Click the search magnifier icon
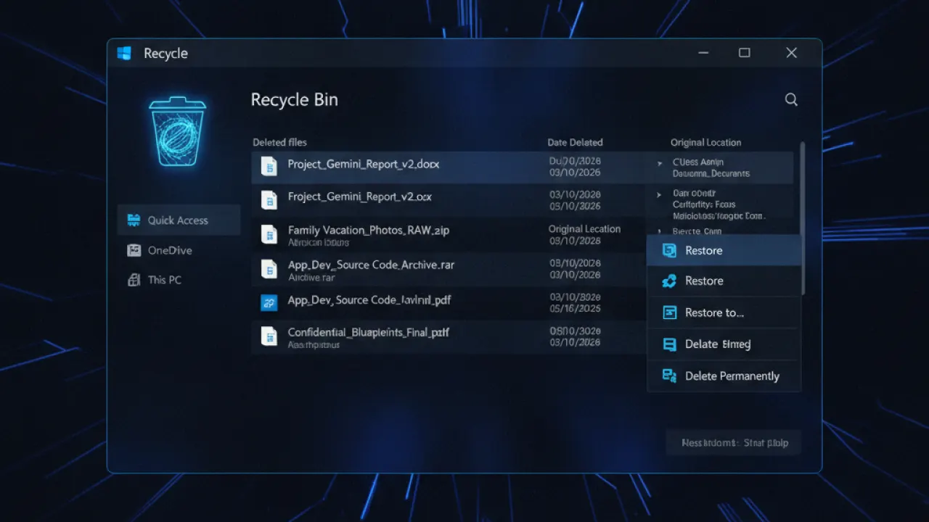929x522 pixels. pyautogui.click(x=791, y=100)
